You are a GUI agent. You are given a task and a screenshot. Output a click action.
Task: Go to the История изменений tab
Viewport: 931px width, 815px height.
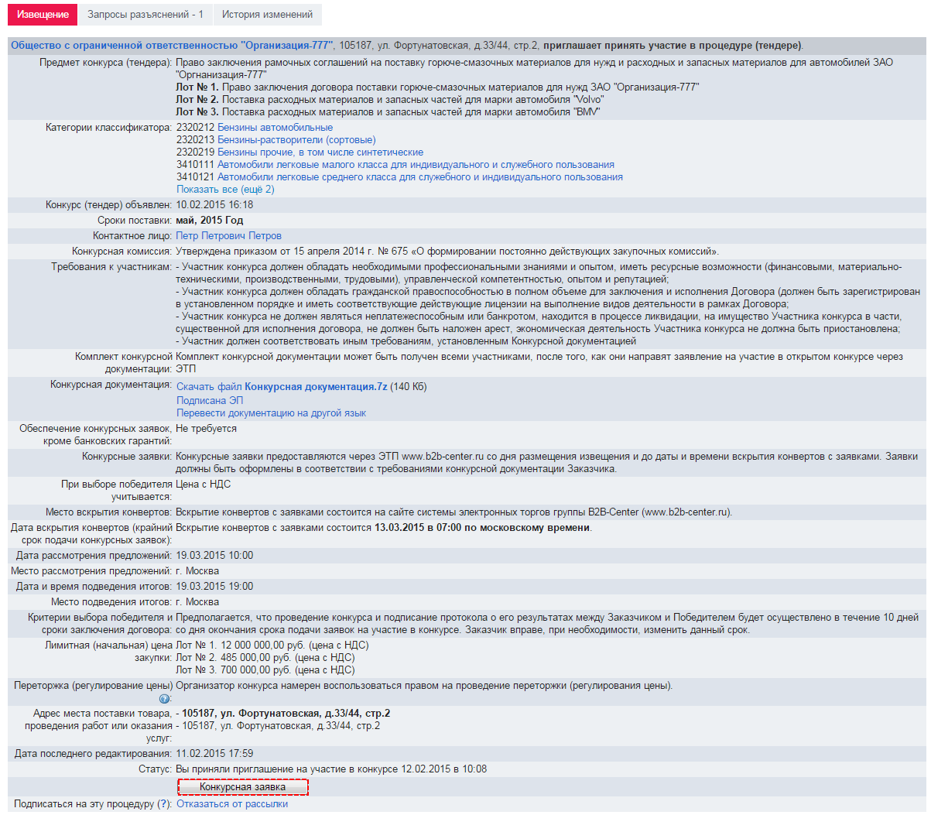pos(267,15)
